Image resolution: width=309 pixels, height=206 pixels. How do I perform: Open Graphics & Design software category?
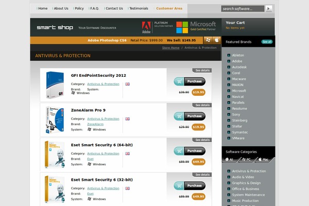246,183
